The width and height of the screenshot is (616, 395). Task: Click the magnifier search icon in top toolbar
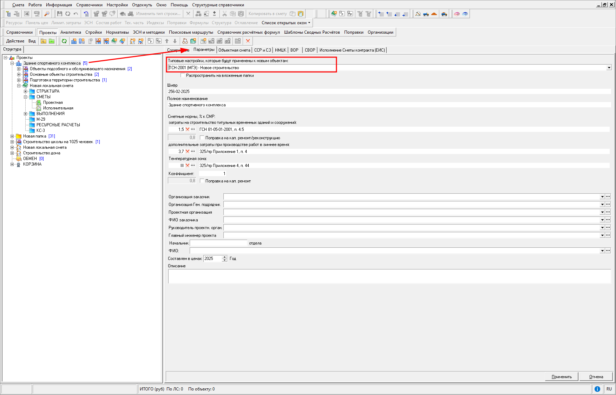[47, 14]
